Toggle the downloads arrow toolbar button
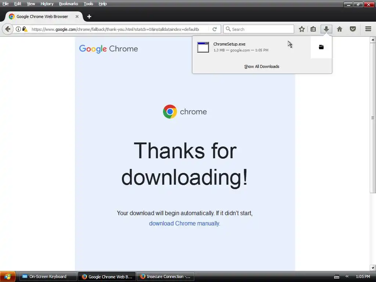The height and width of the screenshot is (282, 376). (326, 29)
